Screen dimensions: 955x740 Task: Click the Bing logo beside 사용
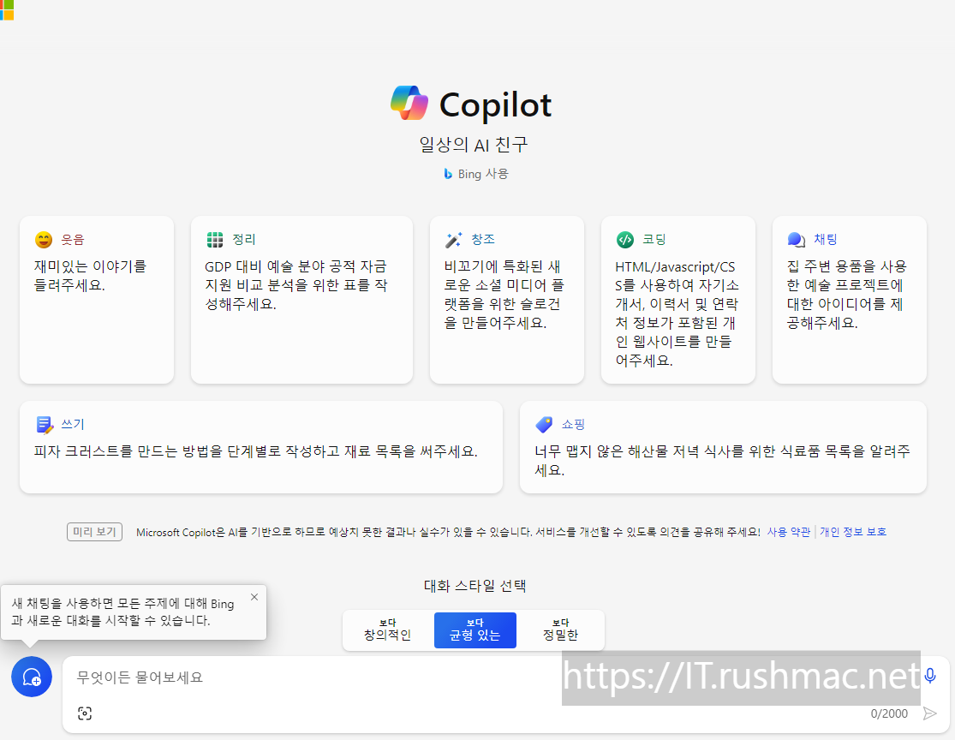[448, 174]
